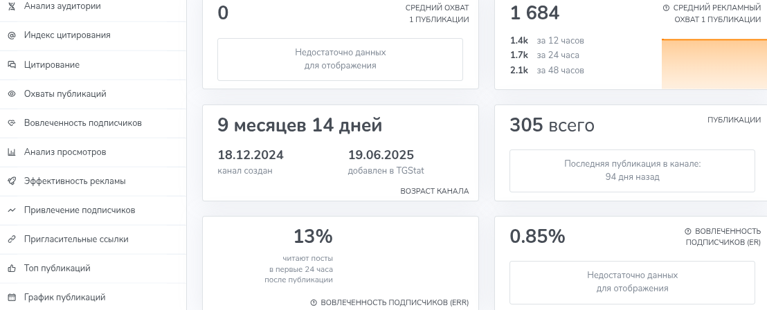Click the orange ad reach chart
The image size is (767, 310).
714,64
